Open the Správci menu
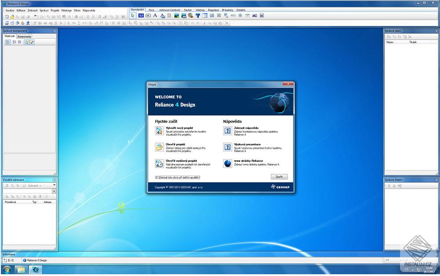The height and width of the screenshot is (276, 440). click(44, 11)
